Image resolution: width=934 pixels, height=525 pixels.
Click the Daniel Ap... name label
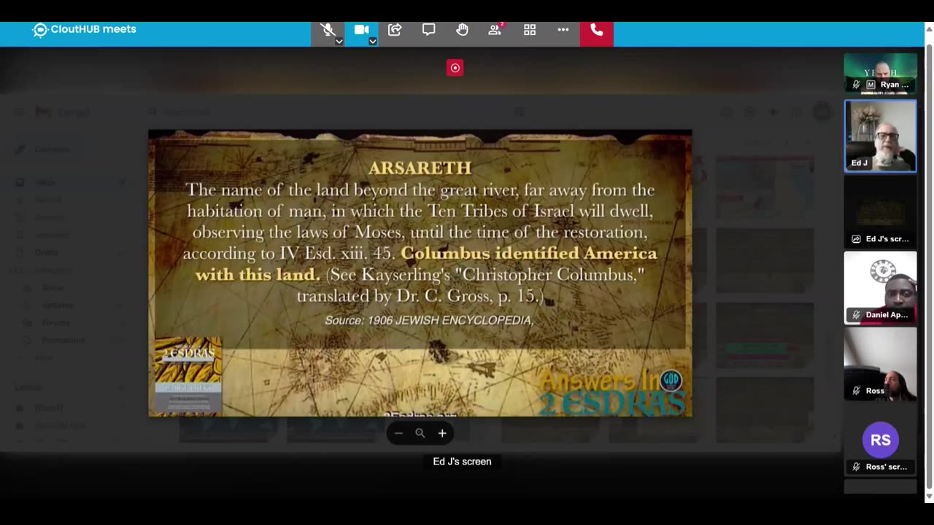coord(887,315)
